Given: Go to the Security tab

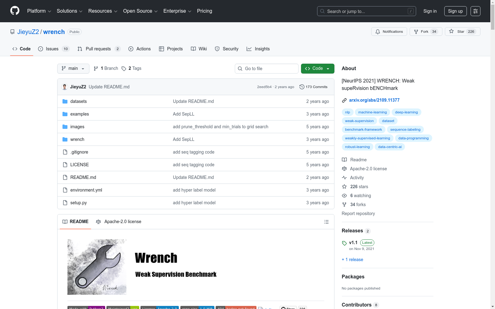Looking at the screenshot, I should point(227,49).
